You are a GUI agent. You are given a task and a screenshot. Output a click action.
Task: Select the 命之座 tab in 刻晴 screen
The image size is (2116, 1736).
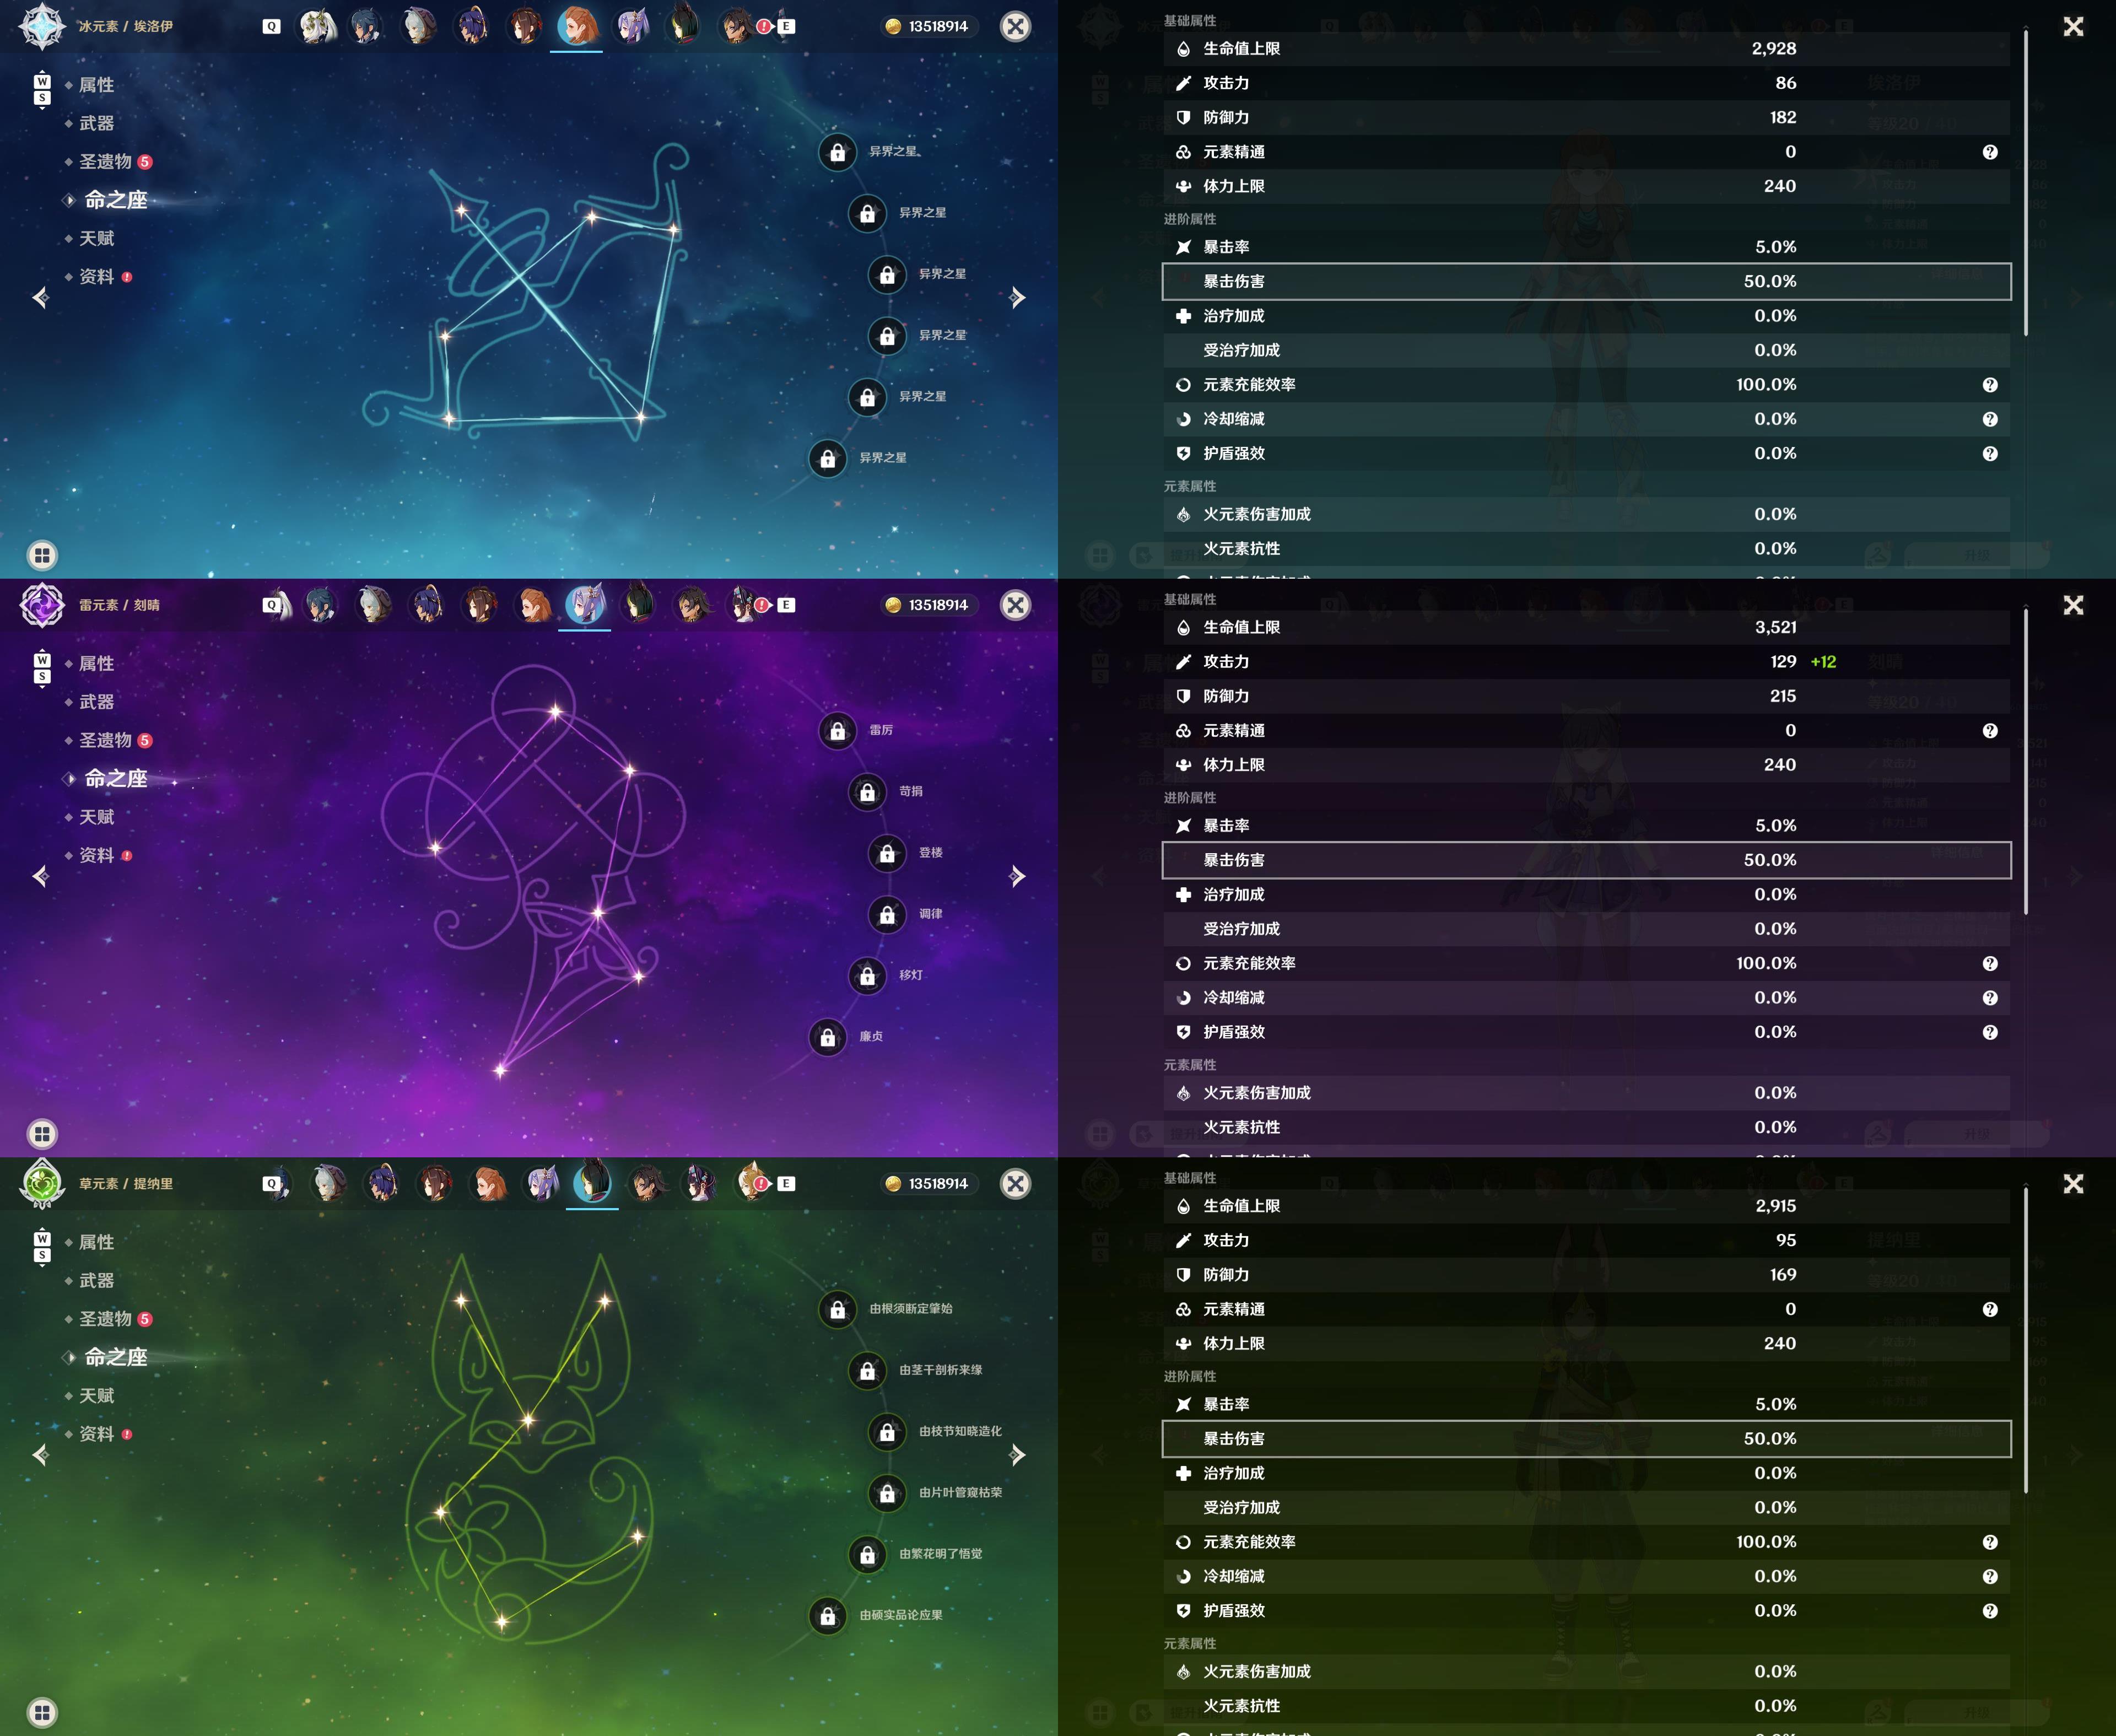click(116, 778)
